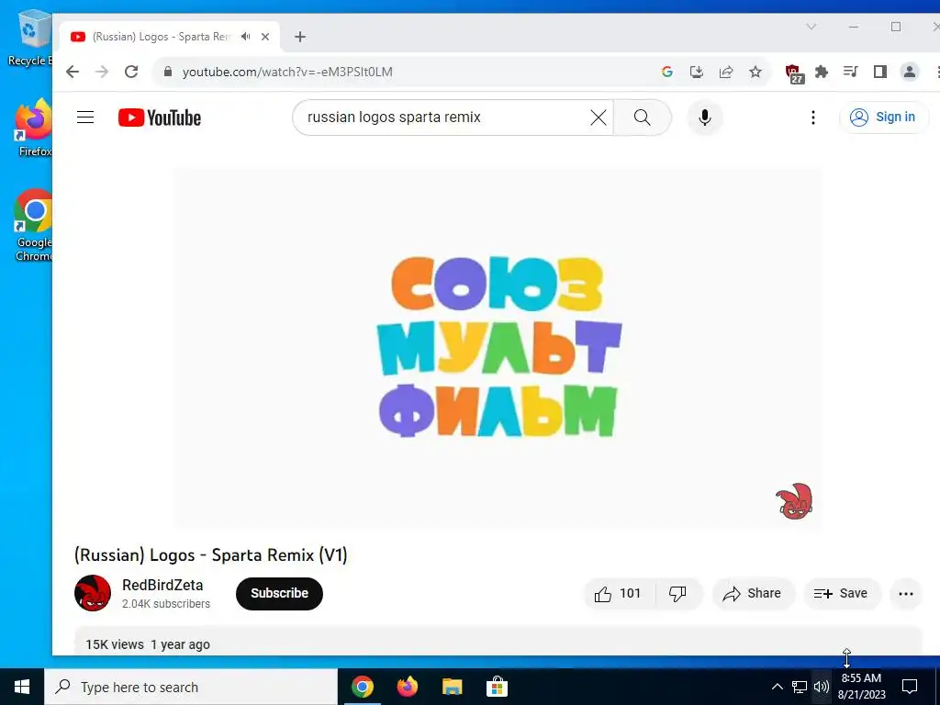View site info via padlock icon
The image size is (940, 705).
click(168, 72)
